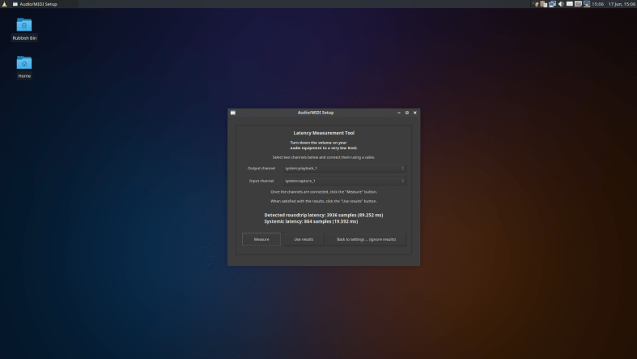The height and width of the screenshot is (359, 637).
Task: Click the 'Audio/MIDI Setup' dialog title text
Action: (316, 113)
